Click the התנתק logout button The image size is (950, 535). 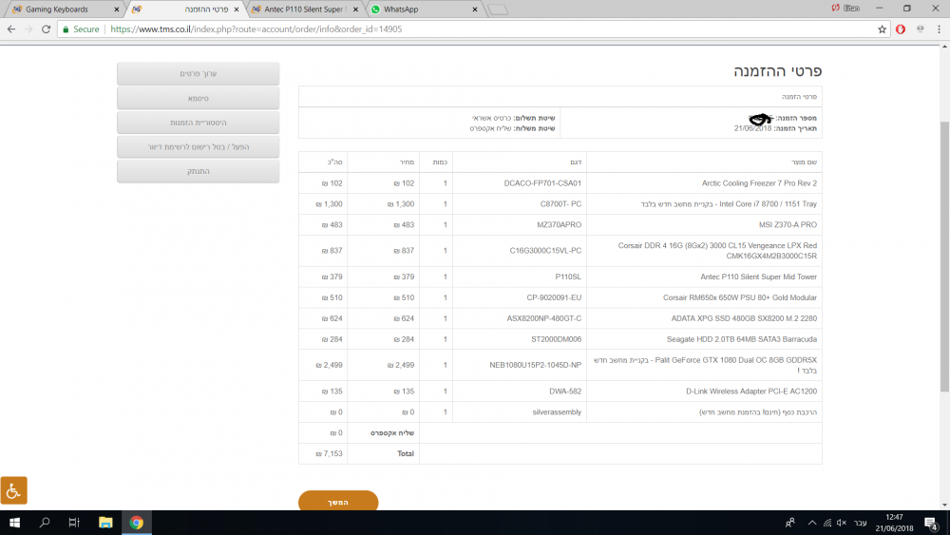(x=199, y=171)
